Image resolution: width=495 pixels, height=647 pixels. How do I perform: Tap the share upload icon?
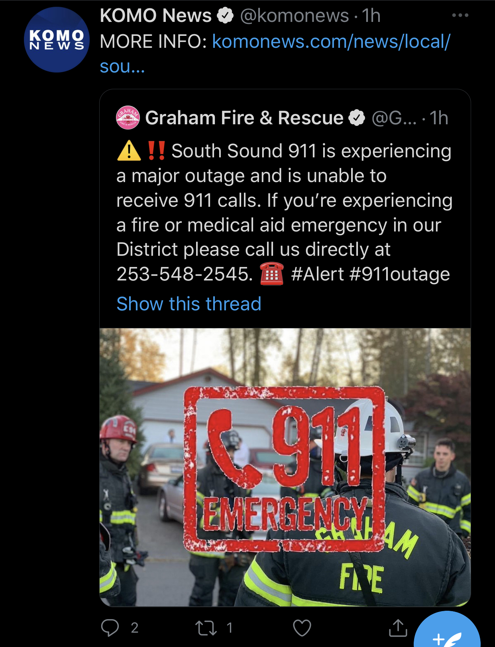click(398, 628)
